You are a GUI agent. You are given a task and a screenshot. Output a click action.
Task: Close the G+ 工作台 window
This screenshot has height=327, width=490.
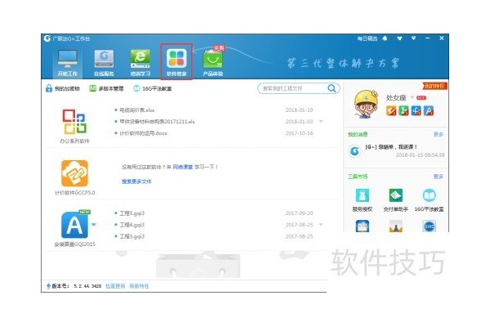[x=442, y=38]
